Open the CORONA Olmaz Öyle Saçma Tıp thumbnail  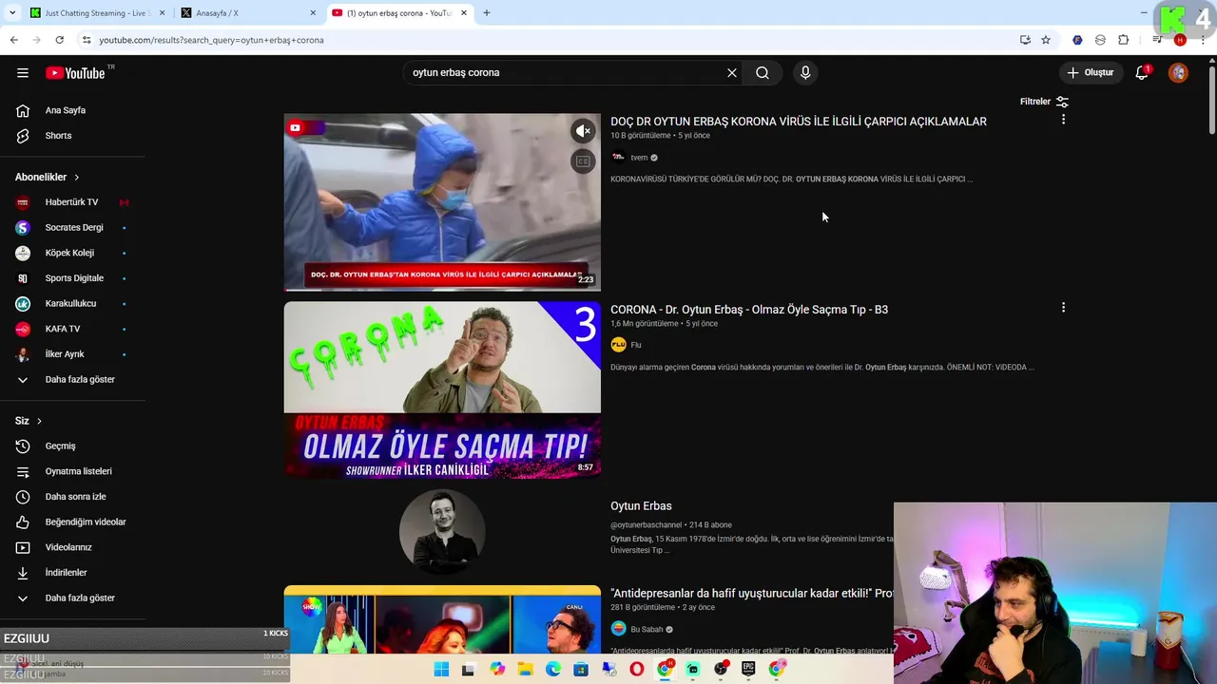pyautogui.click(x=442, y=390)
